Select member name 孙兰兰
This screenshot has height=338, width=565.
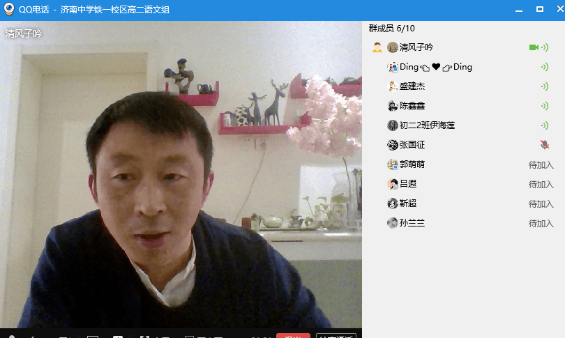tap(412, 223)
